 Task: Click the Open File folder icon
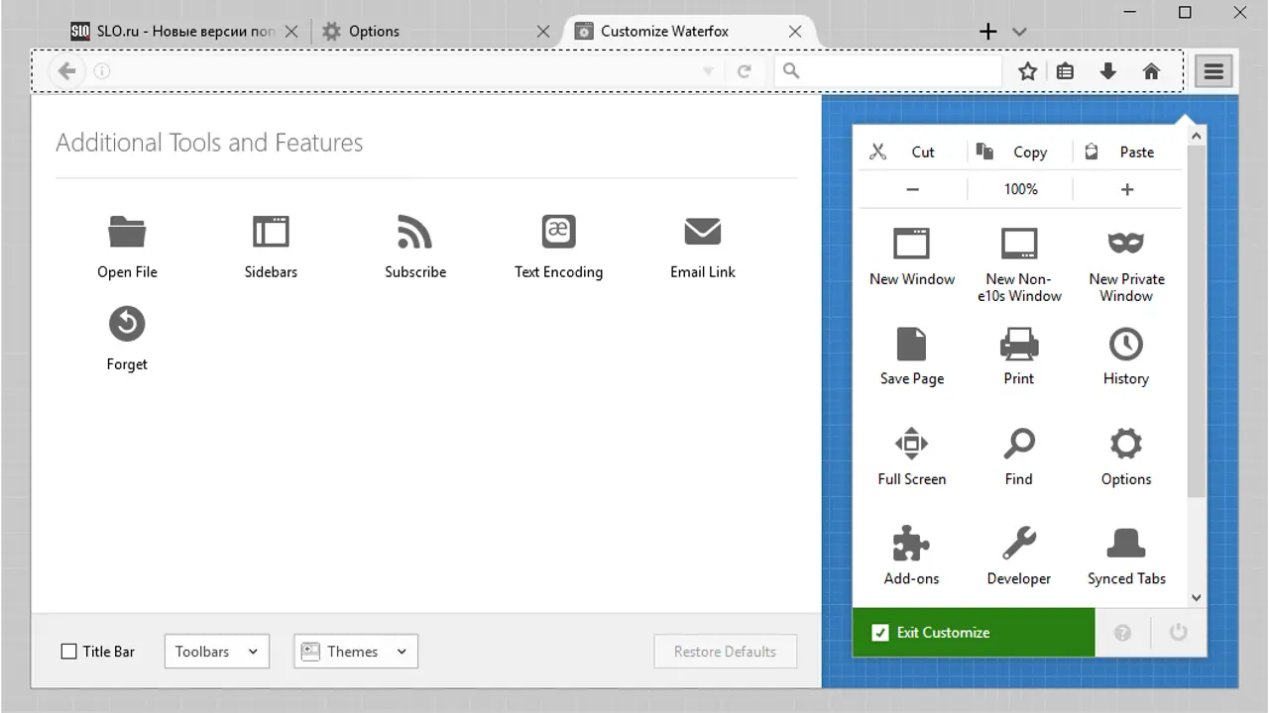(127, 232)
